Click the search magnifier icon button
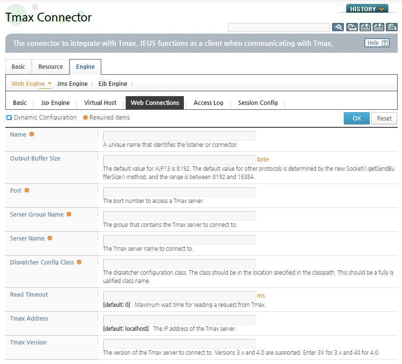Screen dimensions: 402x364 (x=338, y=27)
